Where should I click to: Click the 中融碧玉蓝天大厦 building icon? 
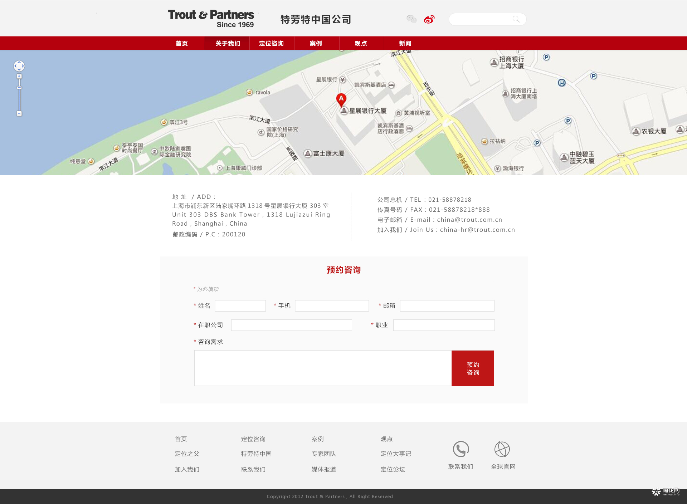[564, 157]
